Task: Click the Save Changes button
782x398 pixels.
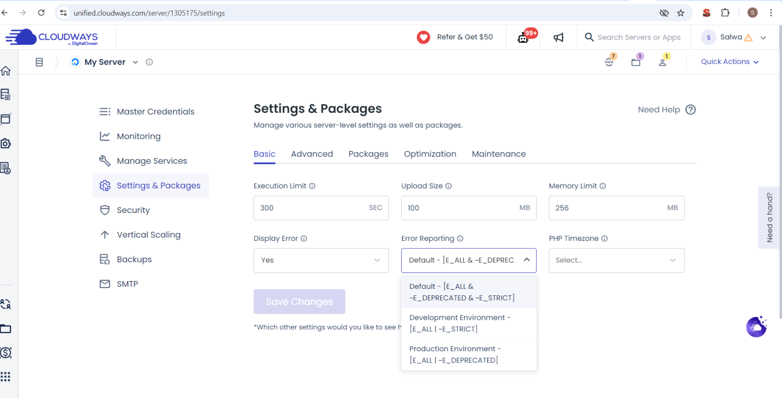Action: tap(299, 301)
